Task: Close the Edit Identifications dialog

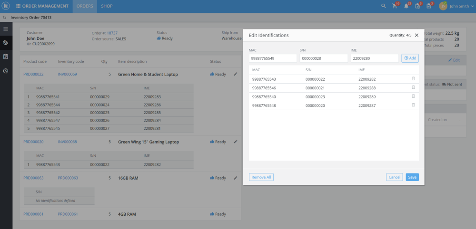Action: pyautogui.click(x=416, y=35)
